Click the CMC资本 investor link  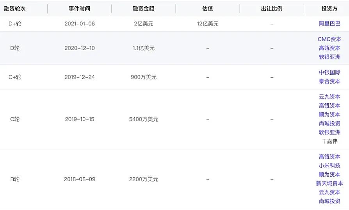[329, 39]
